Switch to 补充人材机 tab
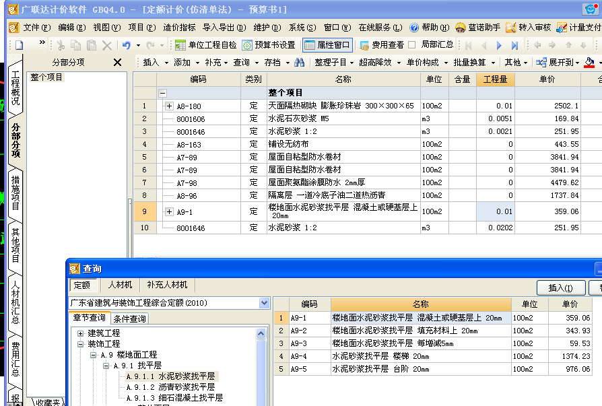 pos(167,285)
